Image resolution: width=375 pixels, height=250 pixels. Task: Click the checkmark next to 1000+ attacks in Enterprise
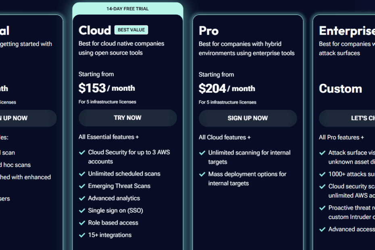322,174
